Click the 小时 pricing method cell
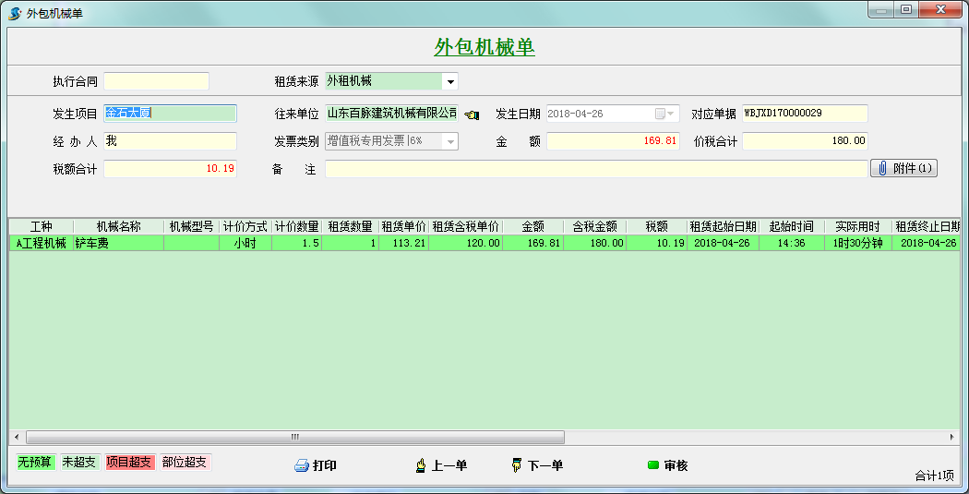Viewport: 969px width, 494px height. tap(245, 243)
